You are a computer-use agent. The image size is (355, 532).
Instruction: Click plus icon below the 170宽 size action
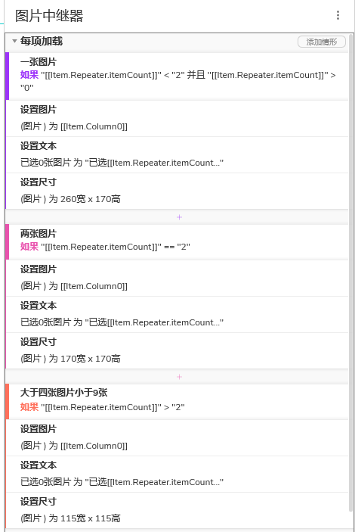click(x=179, y=377)
